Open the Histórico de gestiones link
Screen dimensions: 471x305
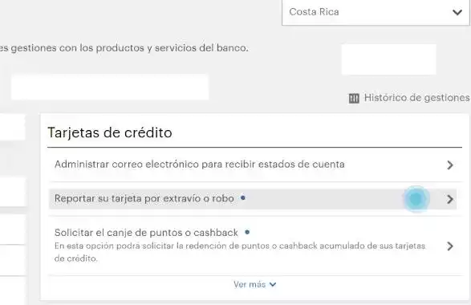(x=416, y=98)
